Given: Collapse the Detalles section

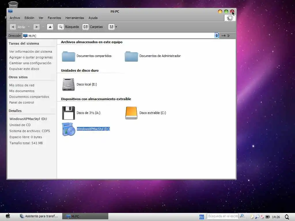Looking at the screenshot, I should [15, 111].
